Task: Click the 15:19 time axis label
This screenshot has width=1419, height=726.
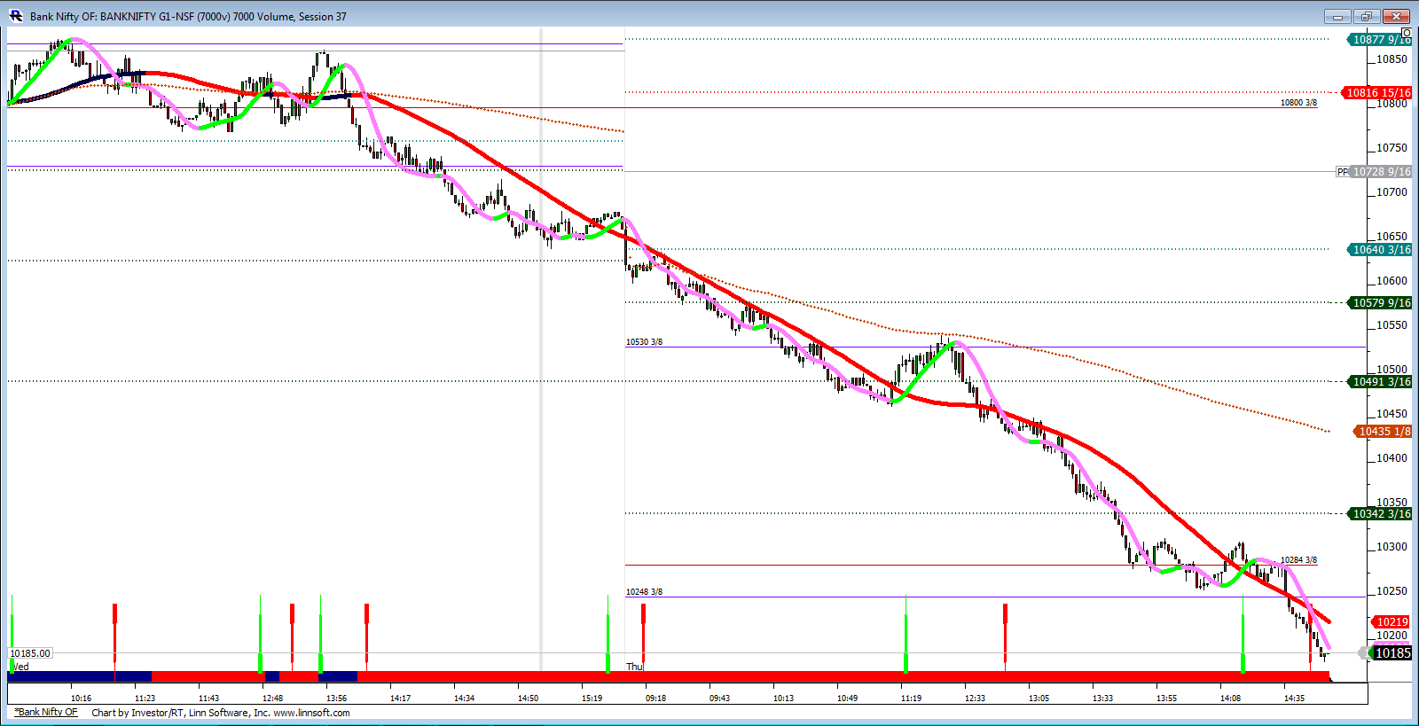Action: (x=592, y=698)
